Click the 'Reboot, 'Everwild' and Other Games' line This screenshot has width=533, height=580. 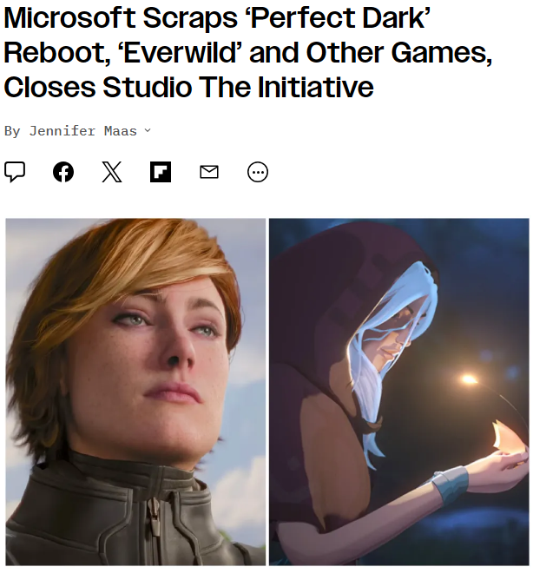coord(247,52)
